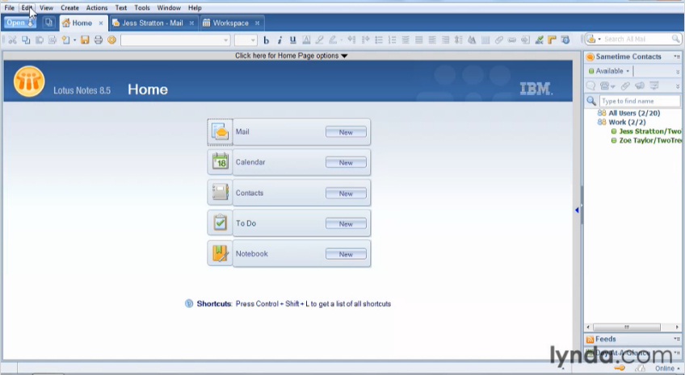The image size is (685, 375).
Task: Click the Shortcuts help icon
Action: tap(189, 303)
